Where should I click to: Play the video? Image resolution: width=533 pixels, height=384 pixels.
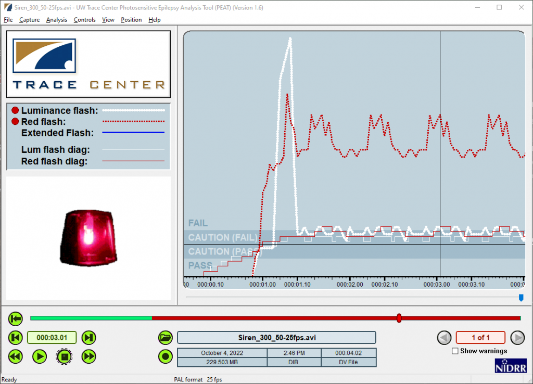(x=40, y=356)
